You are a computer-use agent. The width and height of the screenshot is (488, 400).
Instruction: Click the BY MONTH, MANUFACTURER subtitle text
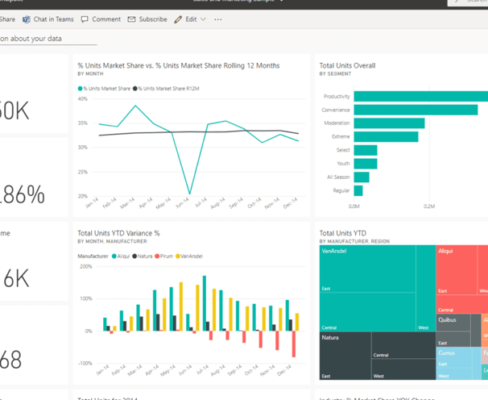tap(112, 241)
